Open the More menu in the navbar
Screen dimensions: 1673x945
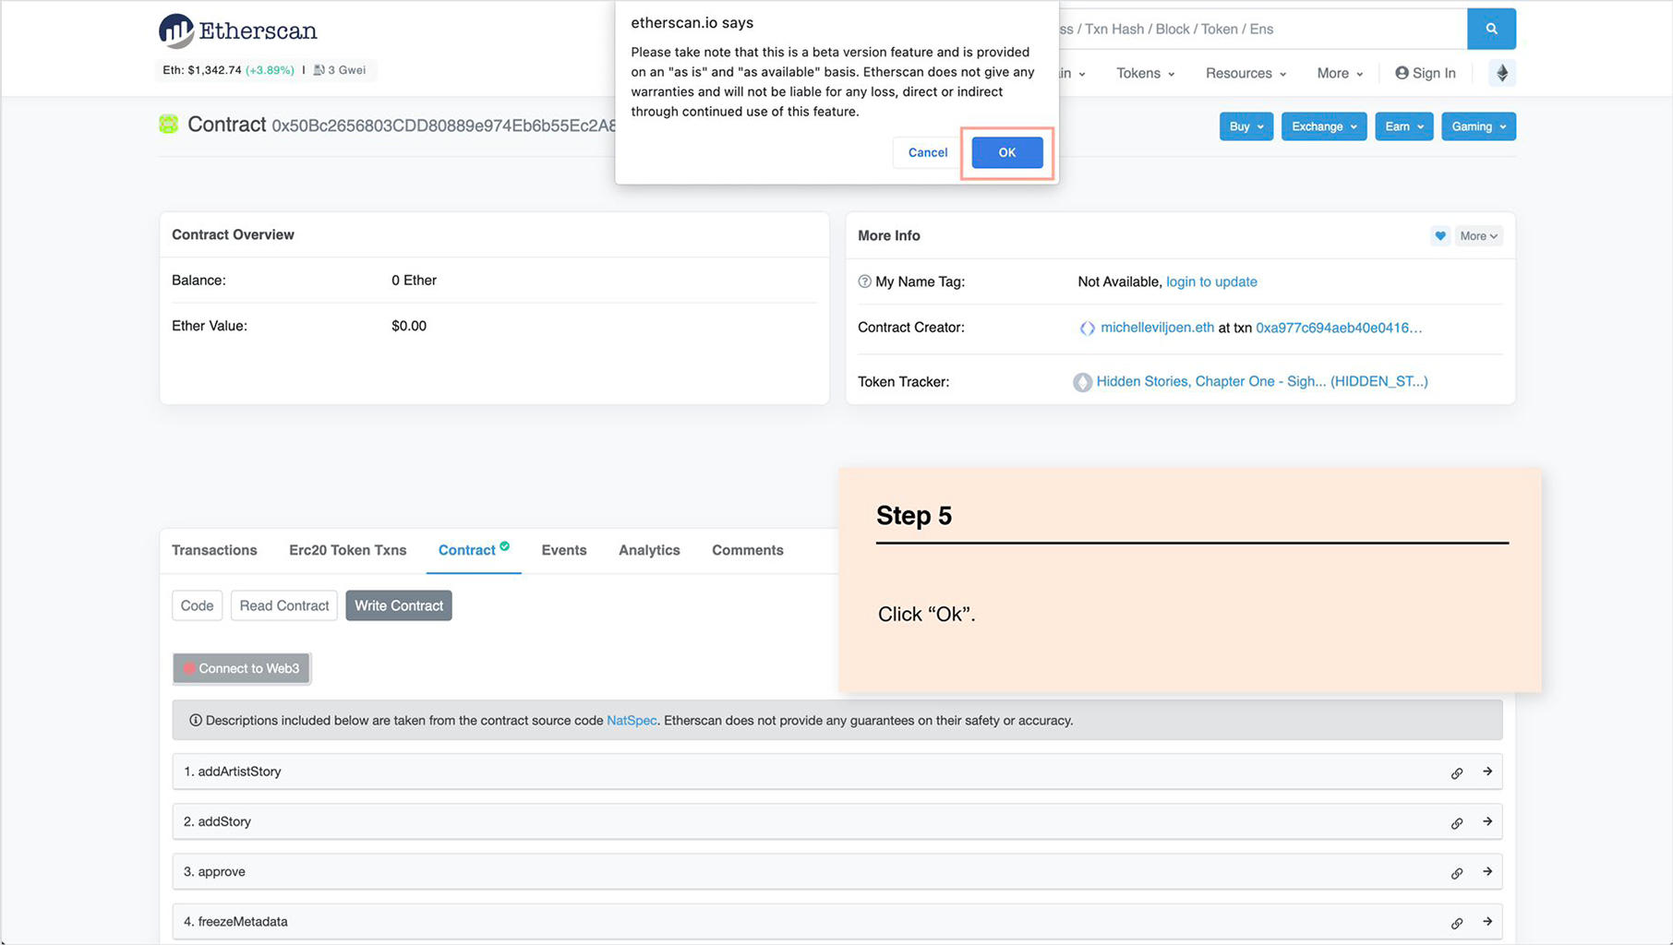tap(1340, 73)
